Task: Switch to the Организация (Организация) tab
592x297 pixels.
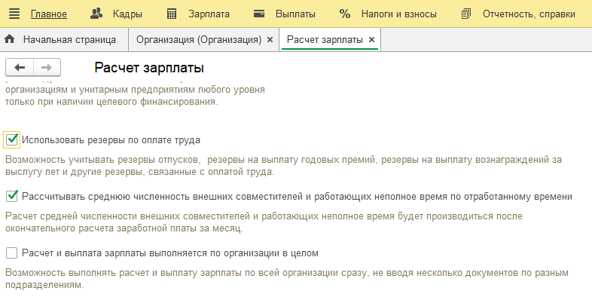Action: tap(204, 40)
